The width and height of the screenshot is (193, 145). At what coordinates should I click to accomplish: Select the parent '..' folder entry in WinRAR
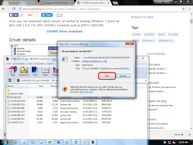tap(9, 90)
